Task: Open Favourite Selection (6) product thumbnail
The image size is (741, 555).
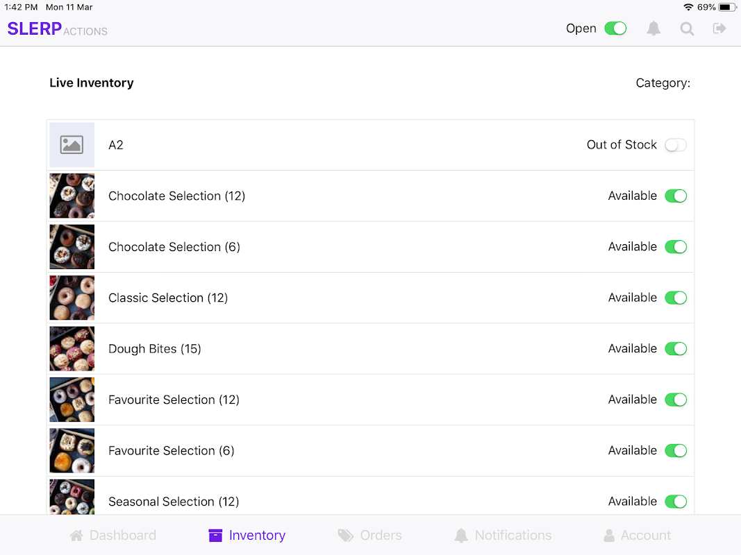Action: coord(72,450)
